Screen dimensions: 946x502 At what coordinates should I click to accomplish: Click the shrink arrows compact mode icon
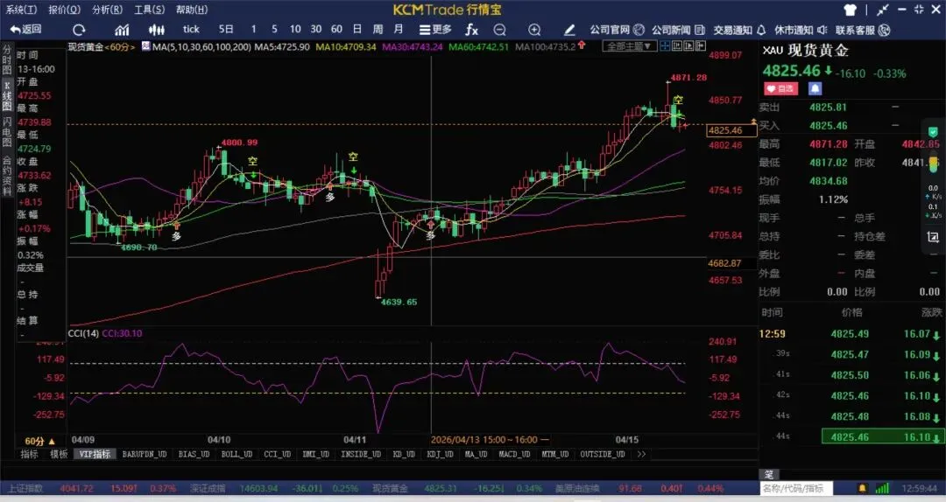tap(883, 10)
